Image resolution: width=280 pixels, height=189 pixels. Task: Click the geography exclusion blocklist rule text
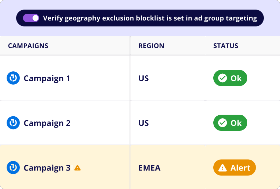pyautogui.click(x=150, y=18)
